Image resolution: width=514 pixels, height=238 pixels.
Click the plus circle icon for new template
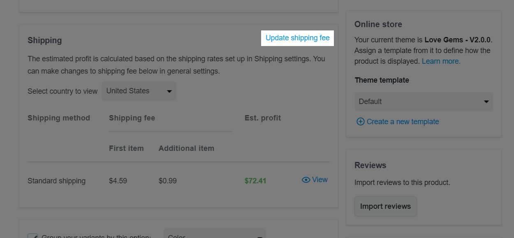click(x=360, y=122)
